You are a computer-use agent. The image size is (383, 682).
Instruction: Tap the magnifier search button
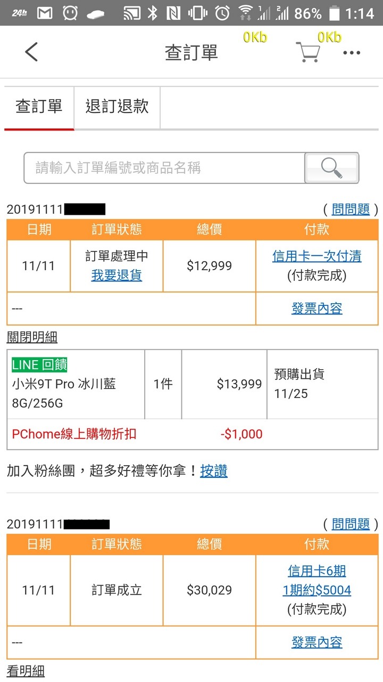click(332, 168)
